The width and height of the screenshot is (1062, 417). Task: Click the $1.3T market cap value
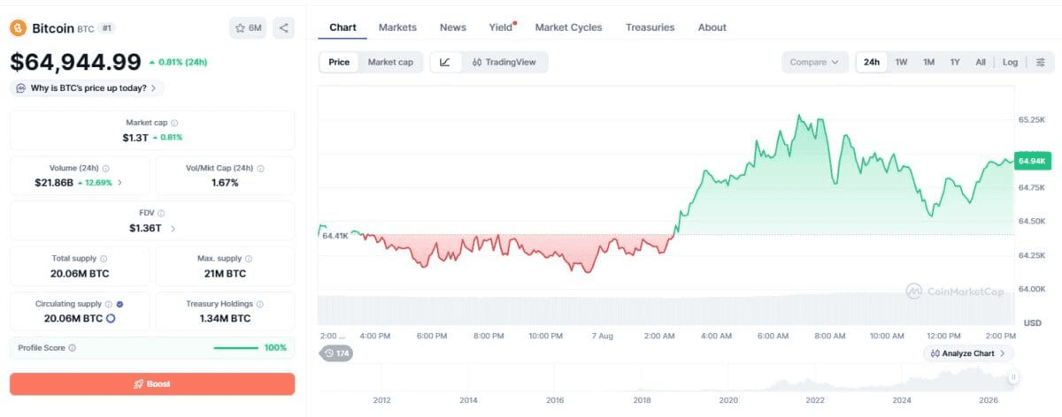point(135,138)
